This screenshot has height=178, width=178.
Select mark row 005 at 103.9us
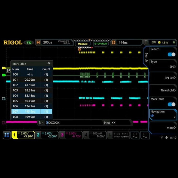pos(31,101)
